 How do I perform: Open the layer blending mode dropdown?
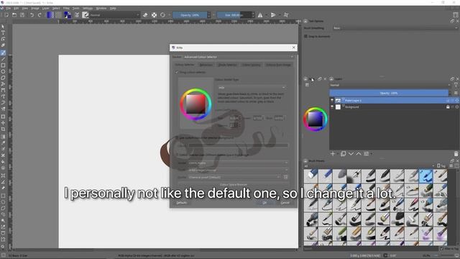pos(390,85)
